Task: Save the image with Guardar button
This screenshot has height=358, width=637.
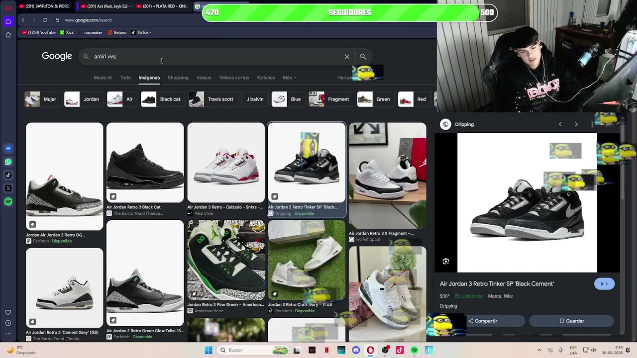Action: 571,321
